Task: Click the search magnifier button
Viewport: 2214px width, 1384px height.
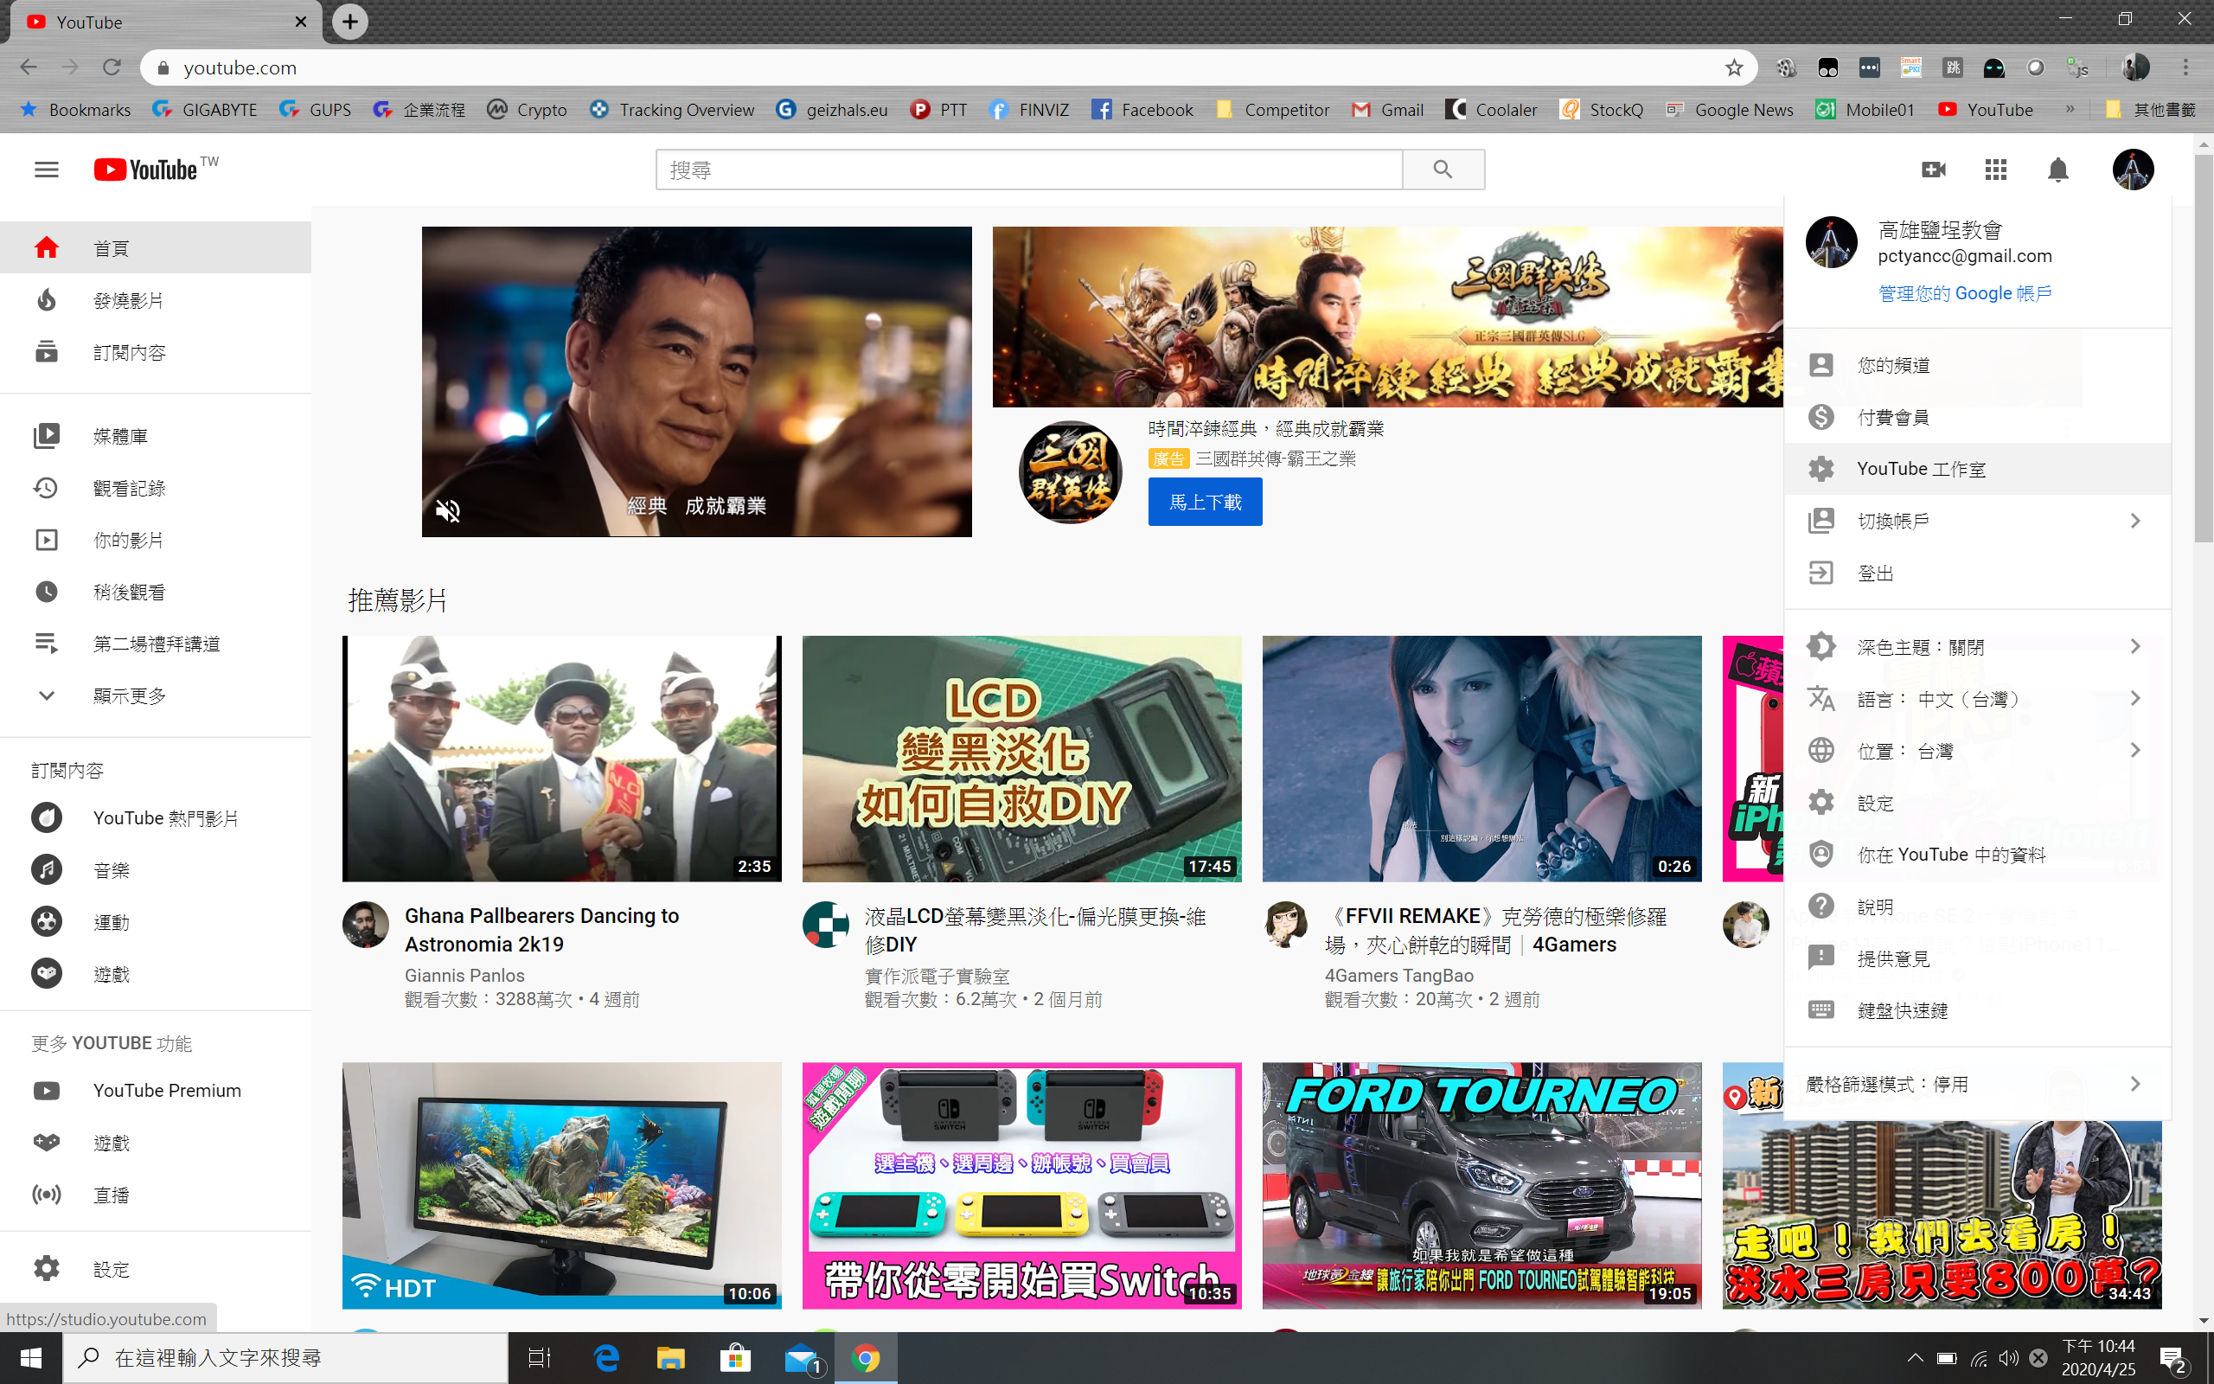Action: coord(1443,170)
